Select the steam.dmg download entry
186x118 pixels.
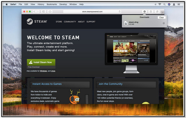(144, 23)
